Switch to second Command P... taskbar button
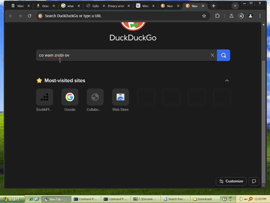270x203 pixels. 116,199
